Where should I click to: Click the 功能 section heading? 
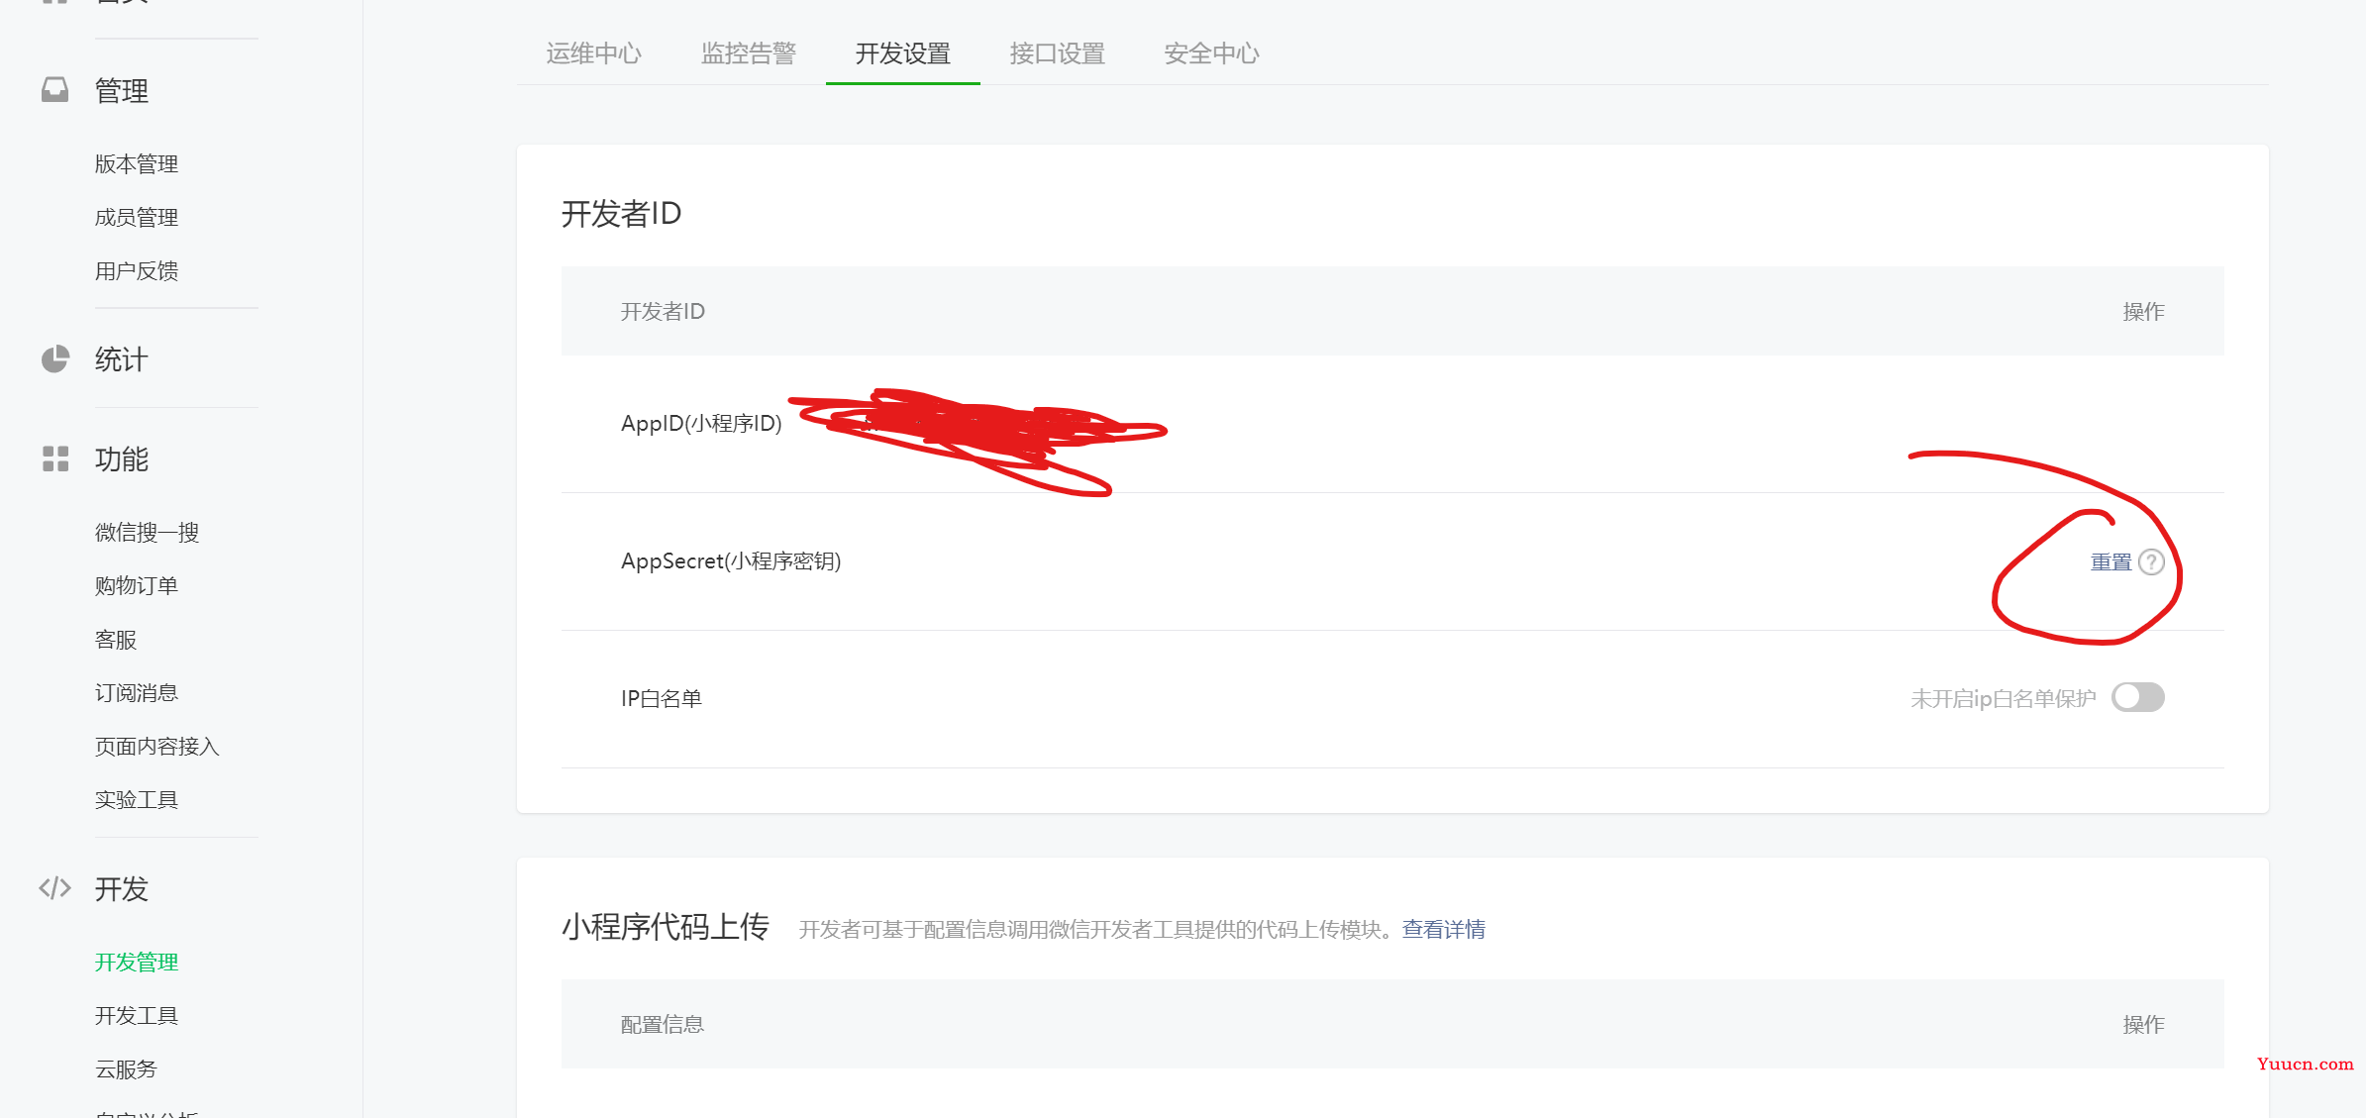tap(122, 459)
